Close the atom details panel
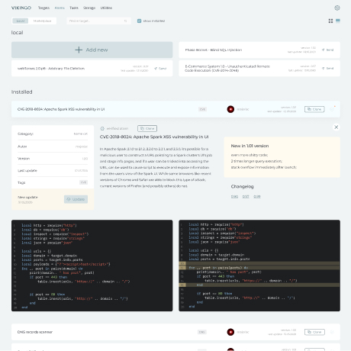 point(336,127)
